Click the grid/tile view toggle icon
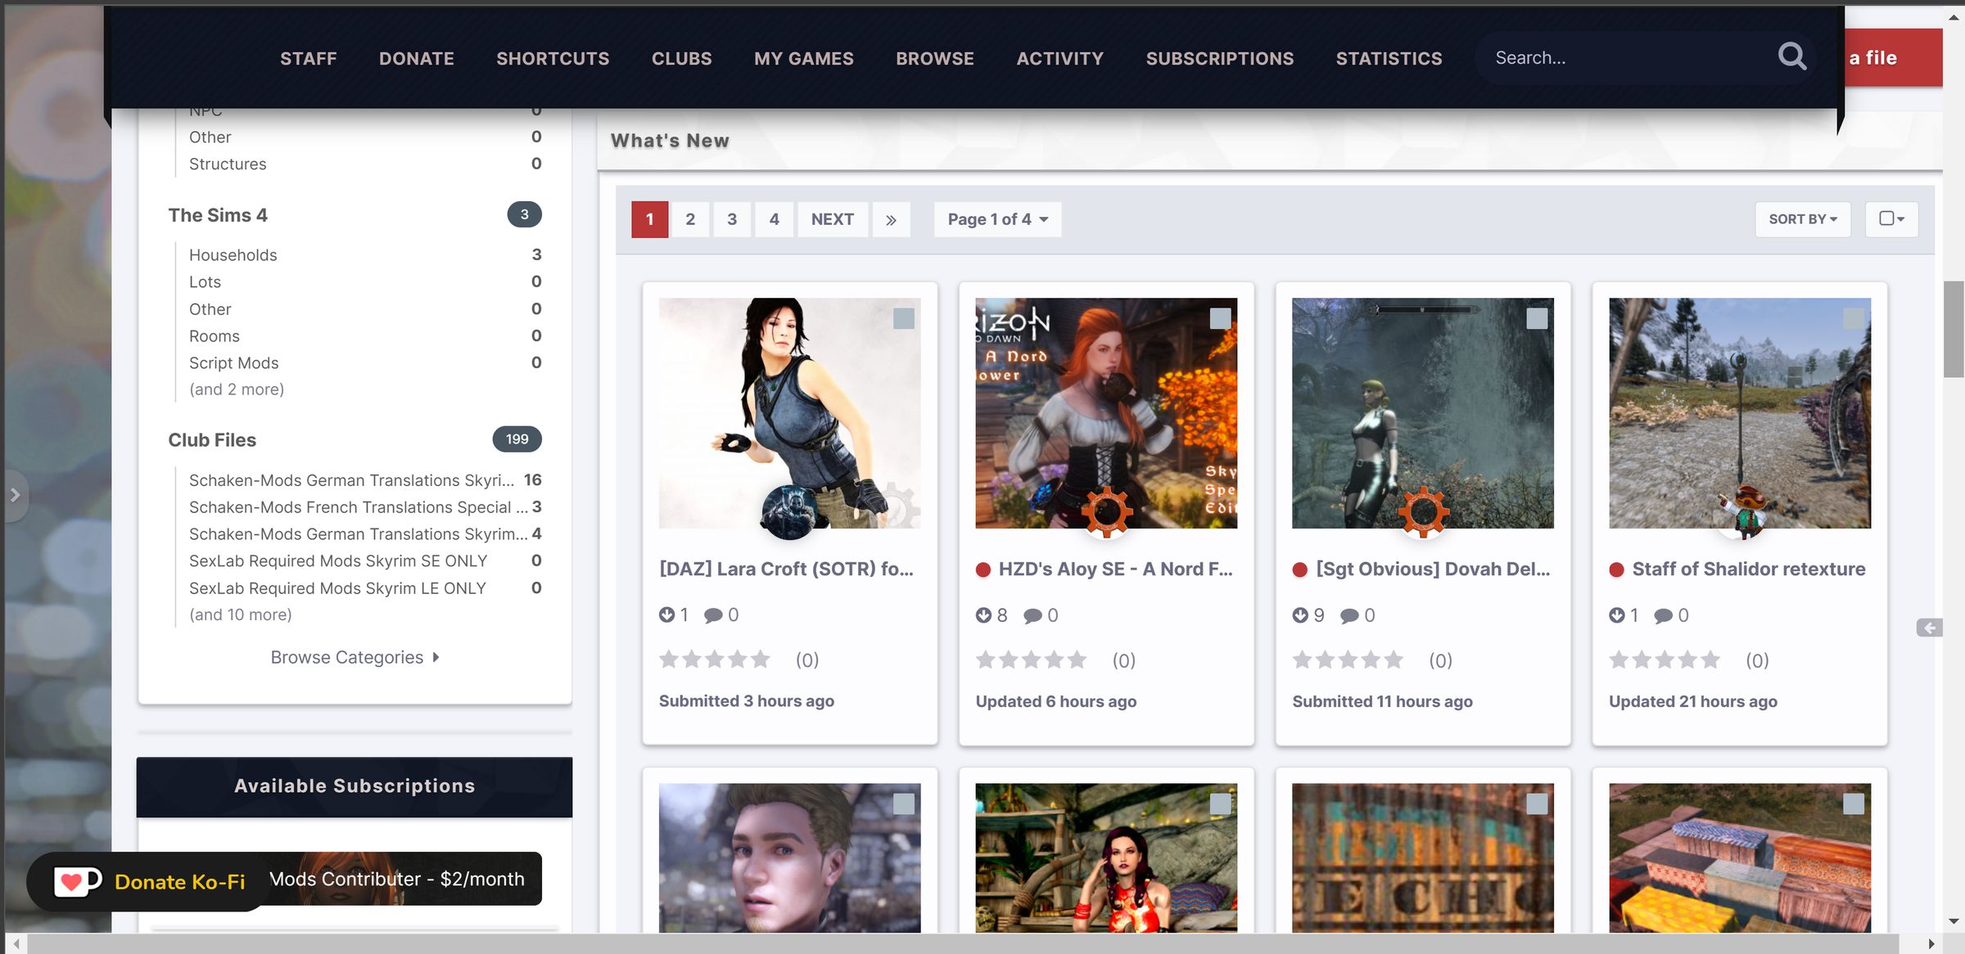1965x954 pixels. (x=1892, y=219)
